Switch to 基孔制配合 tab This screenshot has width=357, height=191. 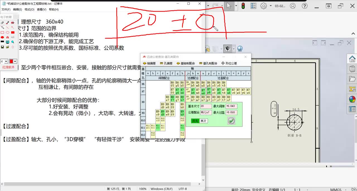click(208, 63)
